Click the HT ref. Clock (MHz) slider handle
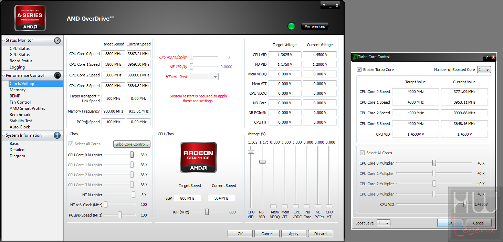Image resolution: width=503 pixels, height=242 pixels. [x=106, y=205]
